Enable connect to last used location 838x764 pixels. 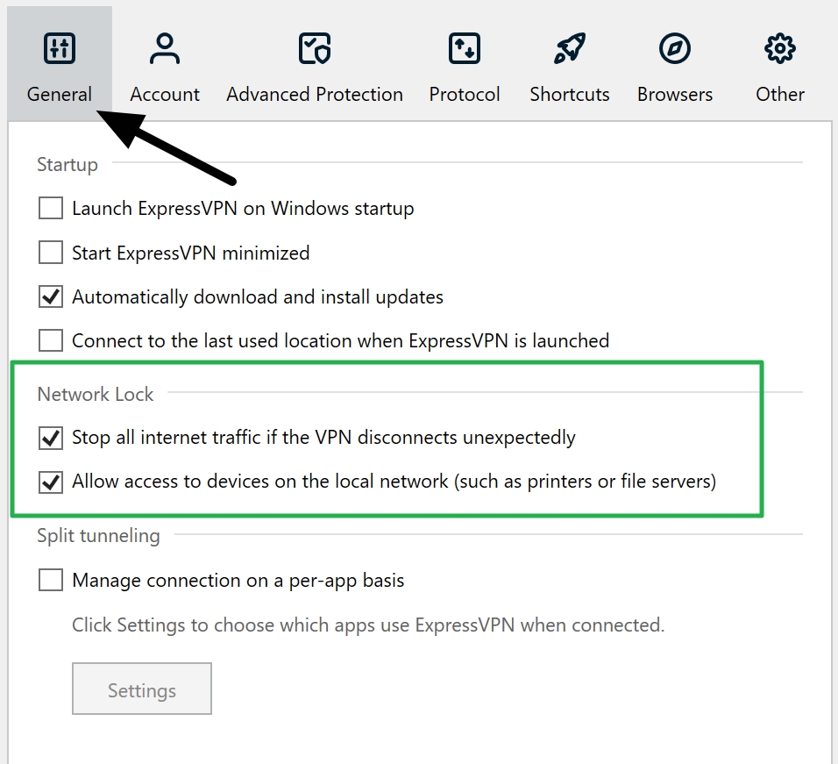(x=50, y=340)
